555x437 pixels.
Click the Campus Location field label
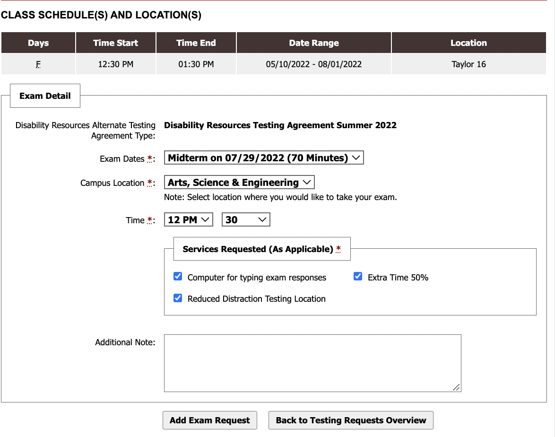coord(118,183)
